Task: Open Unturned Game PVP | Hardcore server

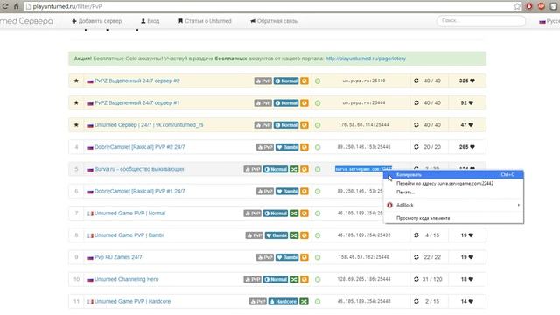Action: pos(132,301)
